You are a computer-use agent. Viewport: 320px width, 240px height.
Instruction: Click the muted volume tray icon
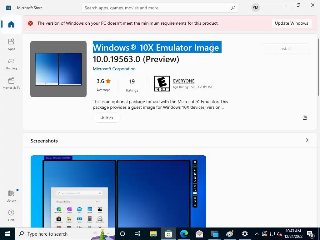(x=280, y=234)
